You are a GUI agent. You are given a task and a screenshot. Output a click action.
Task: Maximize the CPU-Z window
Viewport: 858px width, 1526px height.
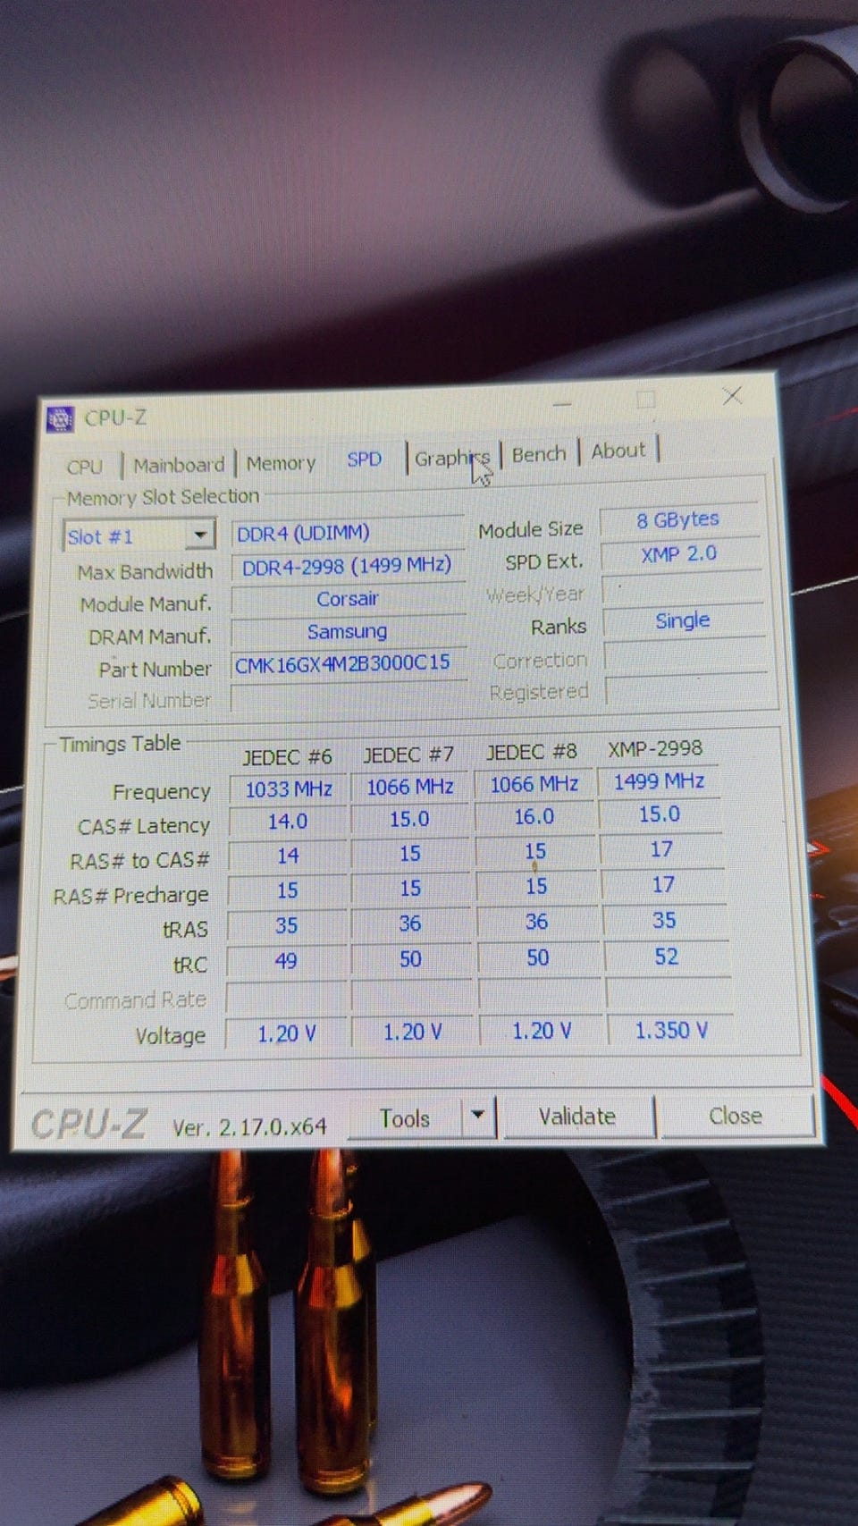(x=646, y=400)
